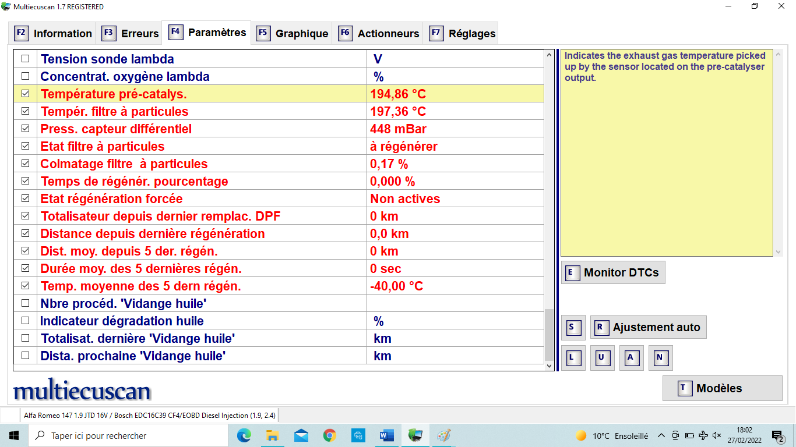
Task: Click the muted volume tray icon
Action: (x=717, y=435)
